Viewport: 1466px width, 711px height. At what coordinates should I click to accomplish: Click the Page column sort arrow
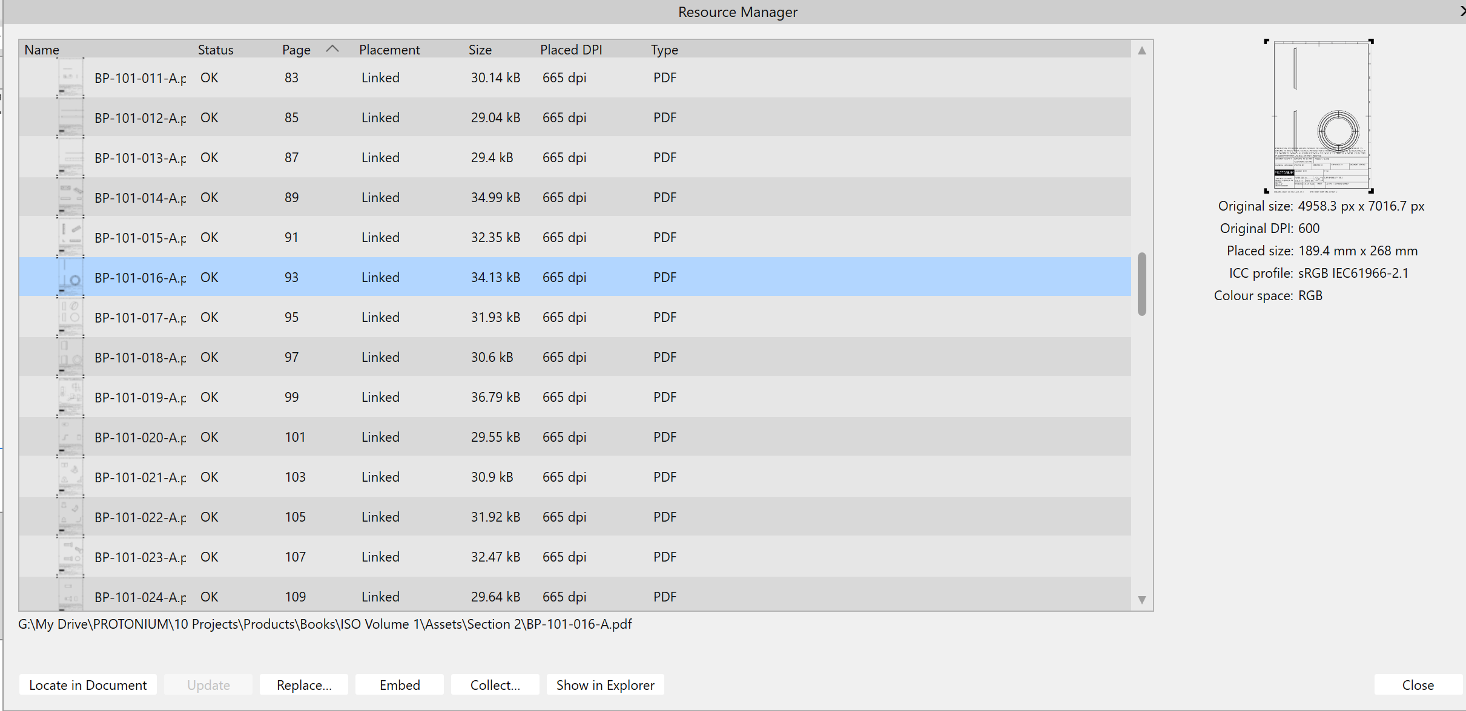pos(332,49)
